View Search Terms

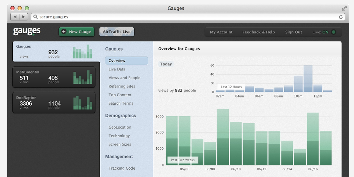[x=121, y=104]
